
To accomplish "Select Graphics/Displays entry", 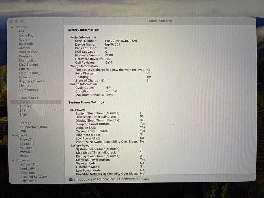I will [32, 81].
